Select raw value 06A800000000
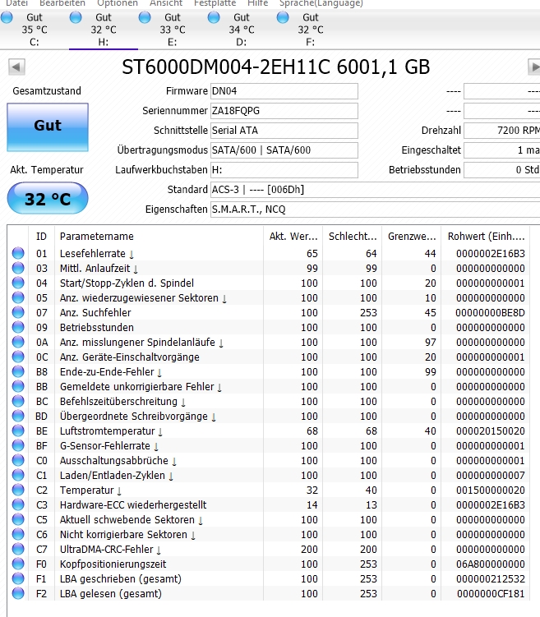This screenshot has width=540, height=617. [x=491, y=564]
